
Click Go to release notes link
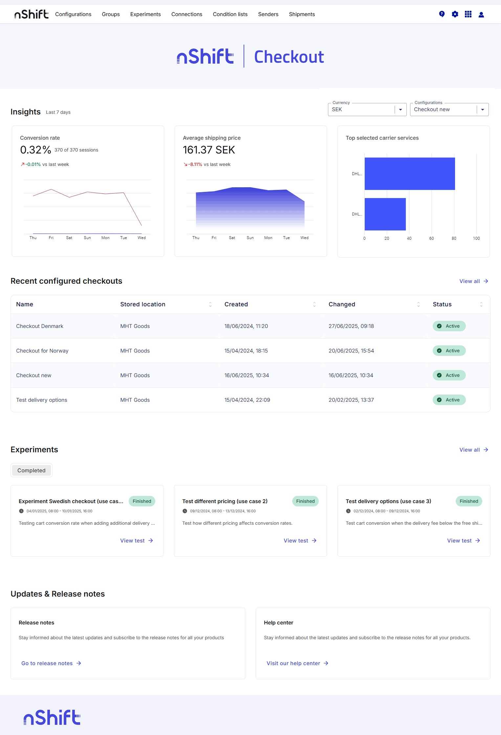click(51, 663)
